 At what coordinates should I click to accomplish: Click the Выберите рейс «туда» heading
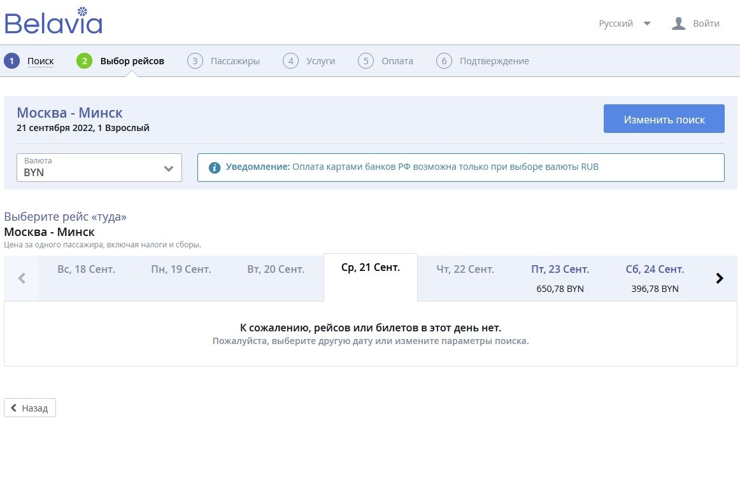(x=66, y=217)
